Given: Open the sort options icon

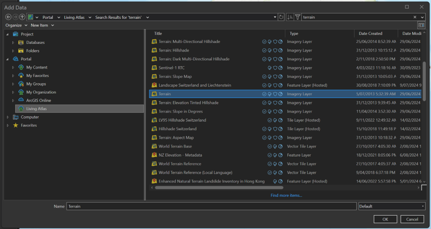Looking at the screenshot, I should [x=290, y=17].
